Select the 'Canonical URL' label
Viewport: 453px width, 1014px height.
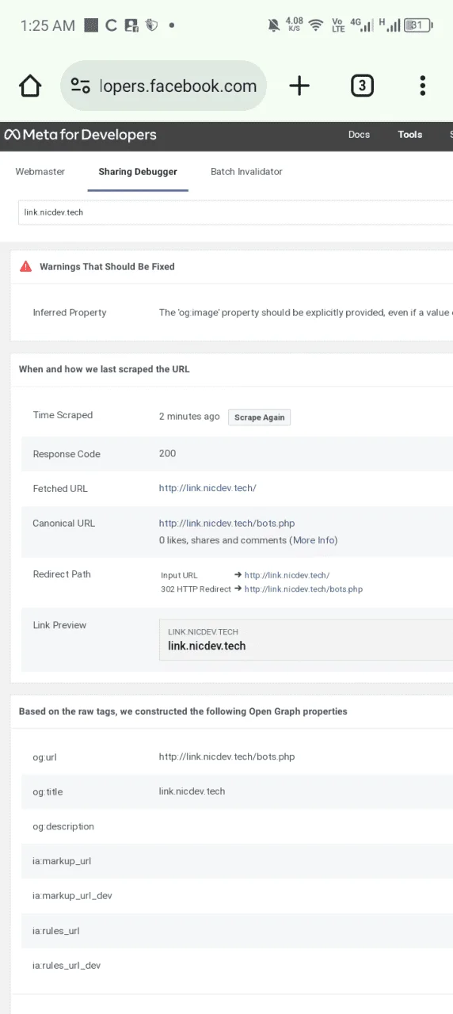[x=64, y=524]
